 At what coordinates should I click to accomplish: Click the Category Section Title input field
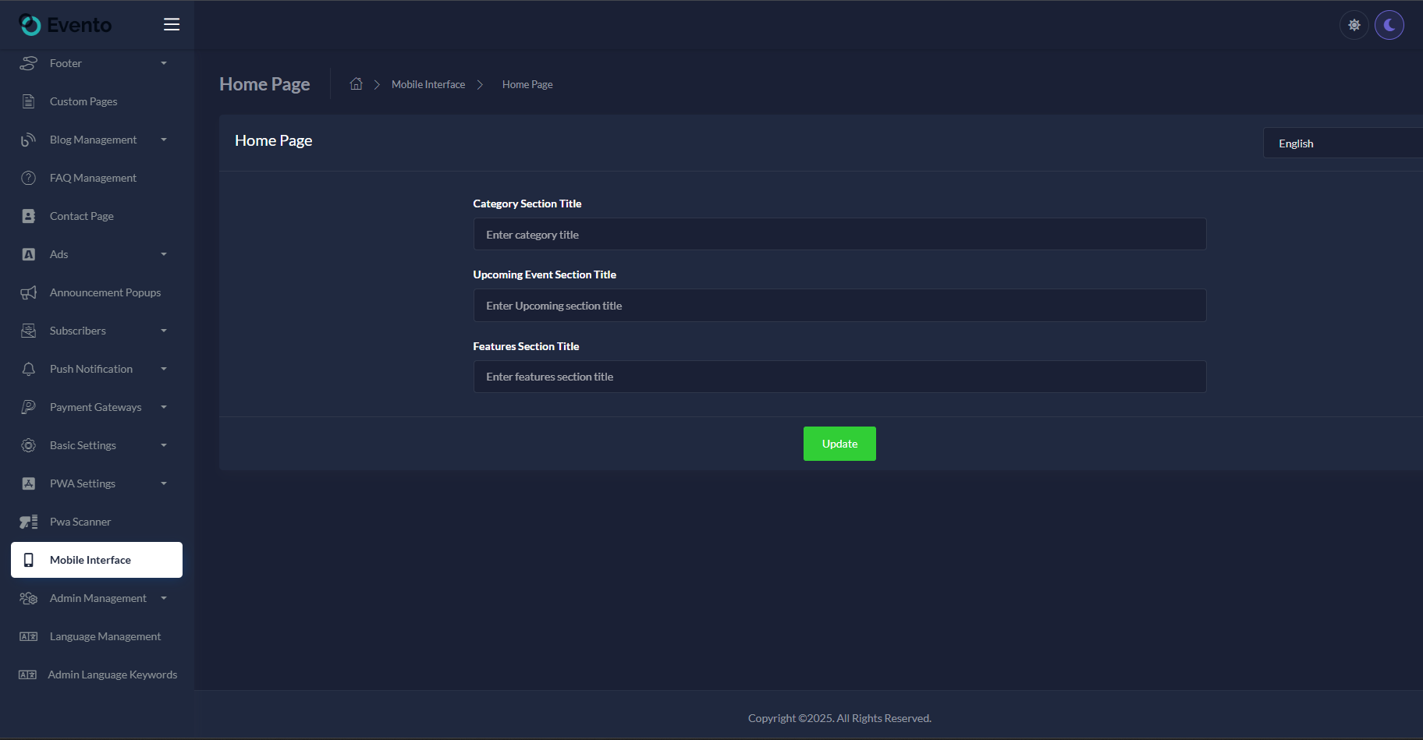tap(839, 234)
